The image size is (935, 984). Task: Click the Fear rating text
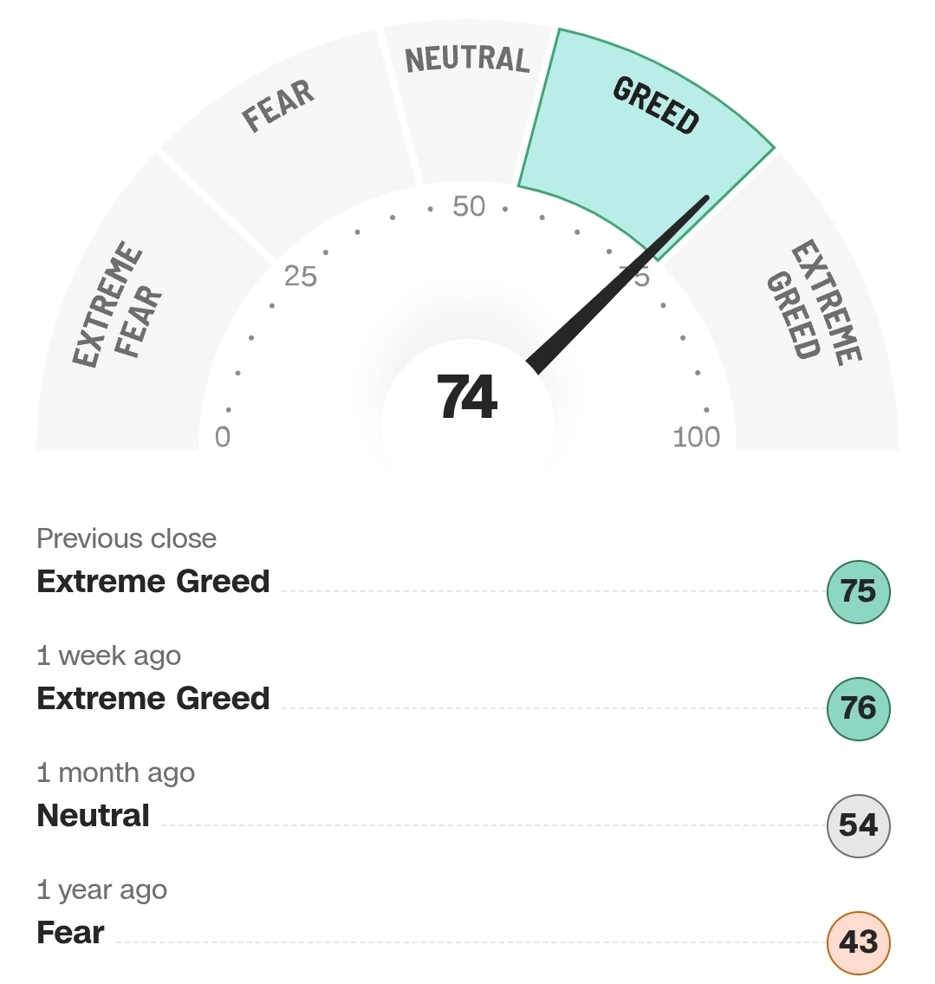(70, 933)
